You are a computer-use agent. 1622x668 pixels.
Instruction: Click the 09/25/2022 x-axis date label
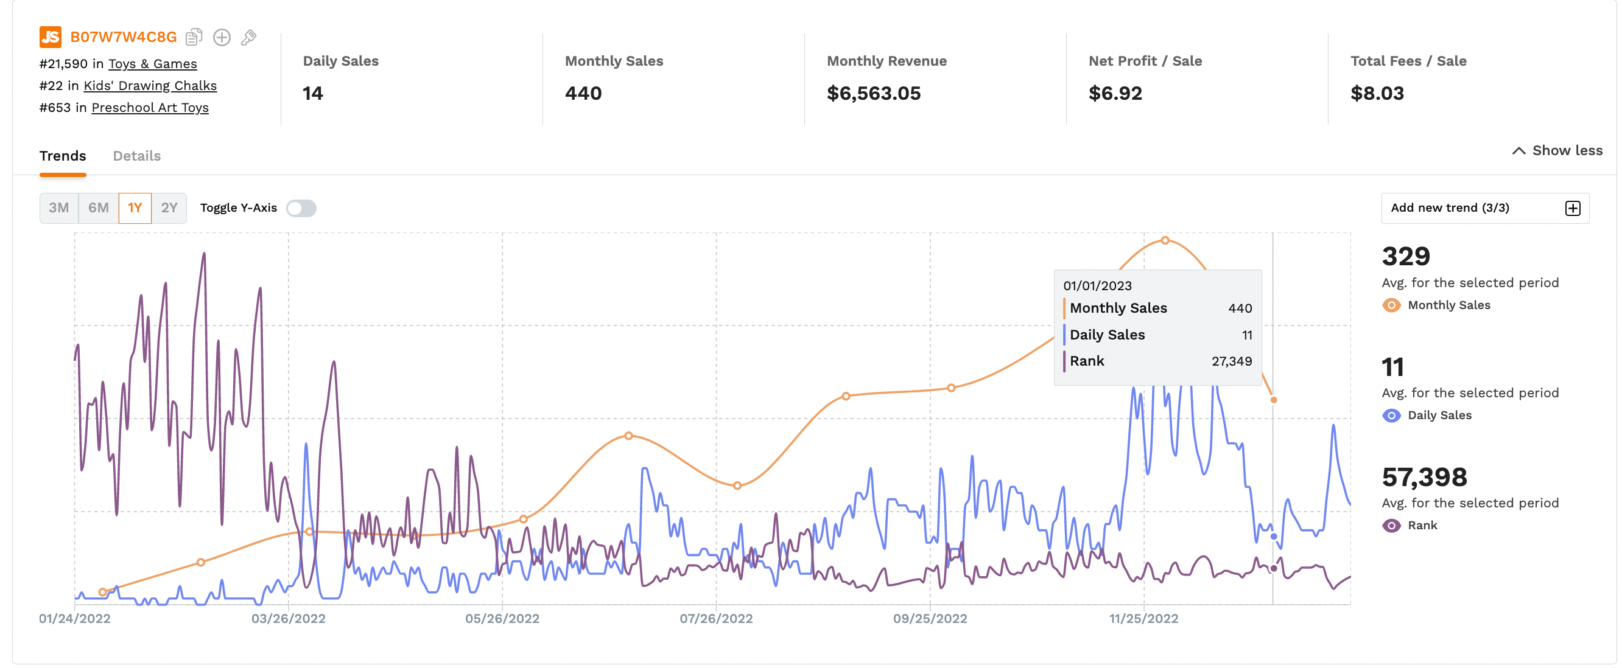point(930,618)
